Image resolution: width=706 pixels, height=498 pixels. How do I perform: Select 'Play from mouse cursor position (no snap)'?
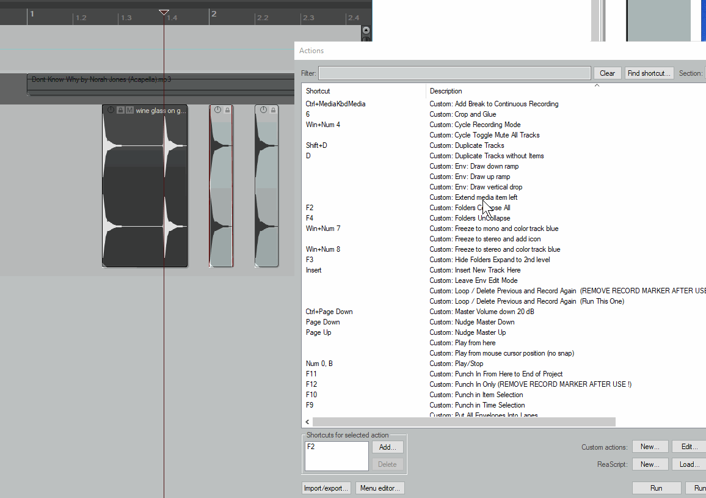point(501,353)
